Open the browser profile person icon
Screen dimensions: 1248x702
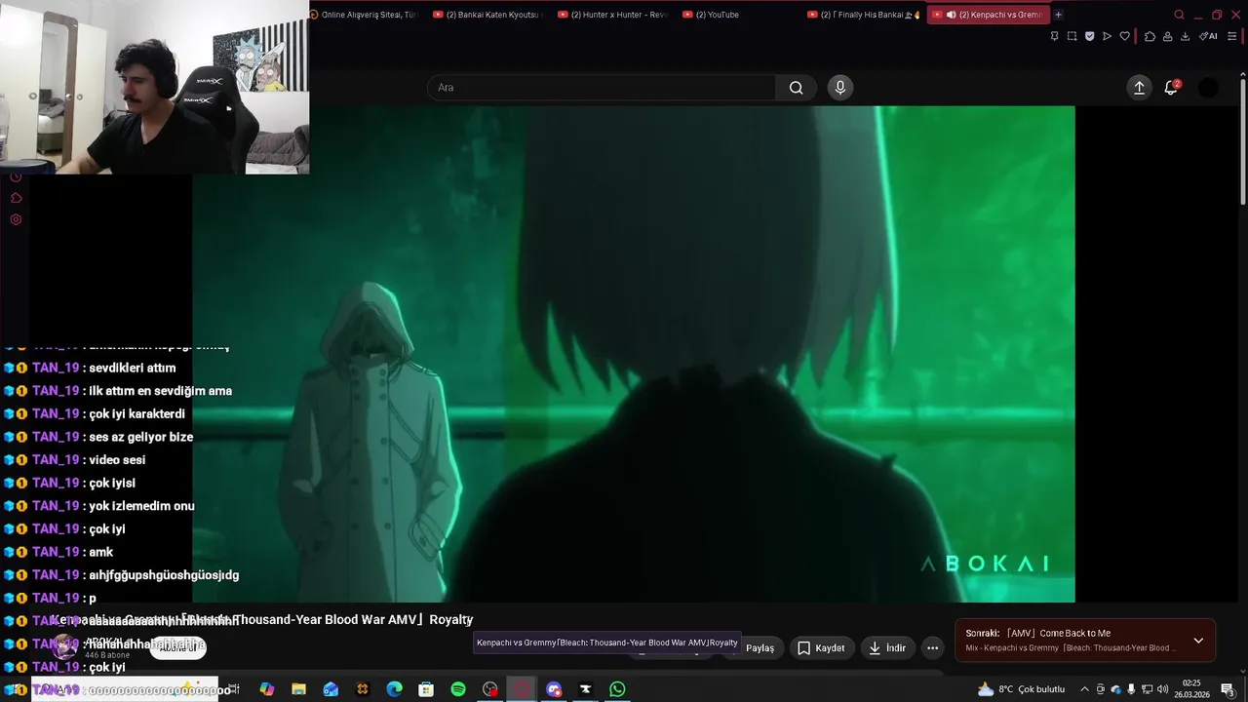(1167, 36)
